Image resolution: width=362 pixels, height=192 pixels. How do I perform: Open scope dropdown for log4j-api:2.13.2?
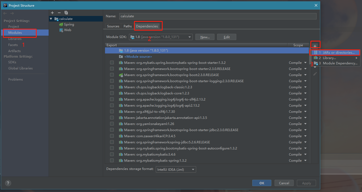[x=305, y=106]
